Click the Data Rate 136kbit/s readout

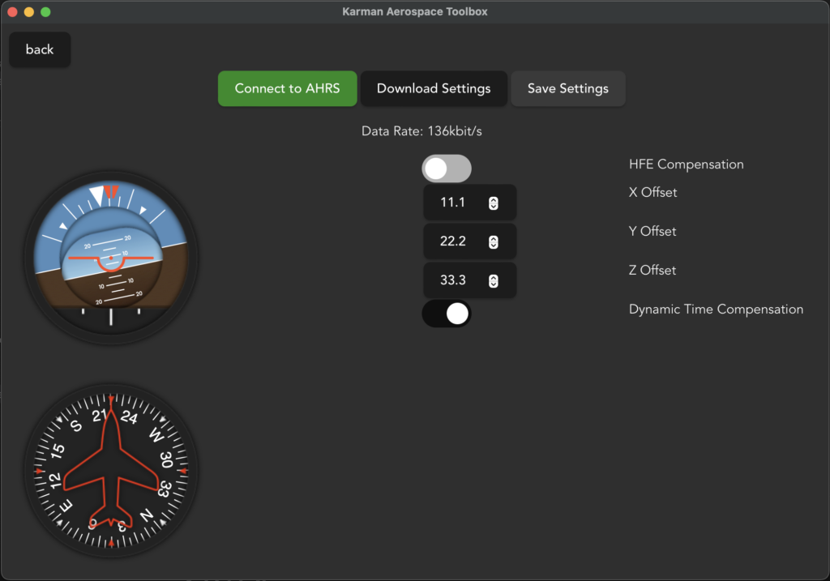coord(427,130)
